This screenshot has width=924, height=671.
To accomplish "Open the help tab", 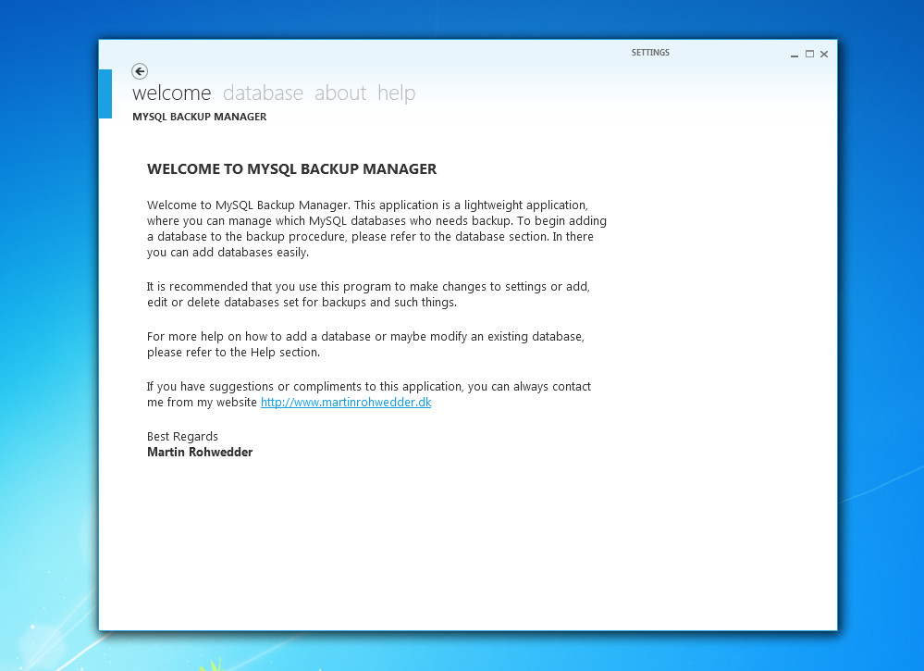I will [397, 93].
